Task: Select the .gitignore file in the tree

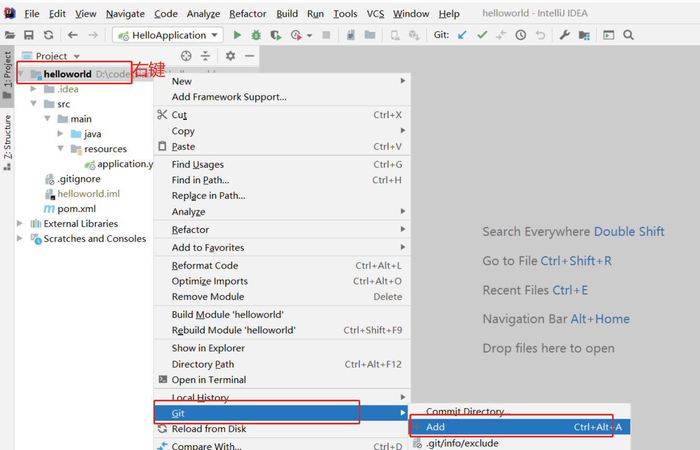Action: click(72, 179)
